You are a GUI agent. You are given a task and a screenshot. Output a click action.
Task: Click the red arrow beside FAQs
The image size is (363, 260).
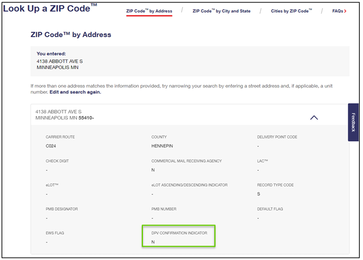pyautogui.click(x=345, y=11)
